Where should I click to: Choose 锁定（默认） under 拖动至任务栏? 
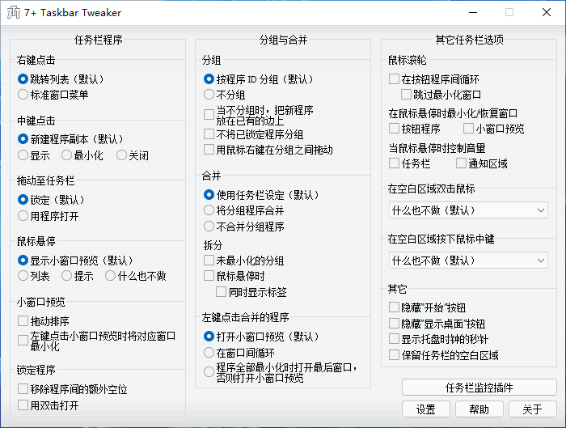[x=23, y=200]
